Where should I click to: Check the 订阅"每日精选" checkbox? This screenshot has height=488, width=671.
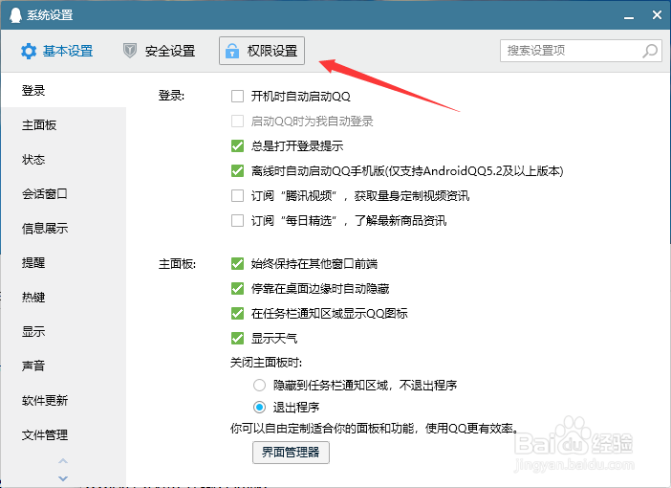click(x=237, y=220)
